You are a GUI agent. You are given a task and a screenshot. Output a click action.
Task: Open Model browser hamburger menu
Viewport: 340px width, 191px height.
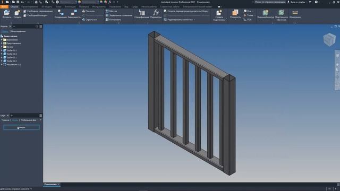pyautogui.click(x=41, y=27)
